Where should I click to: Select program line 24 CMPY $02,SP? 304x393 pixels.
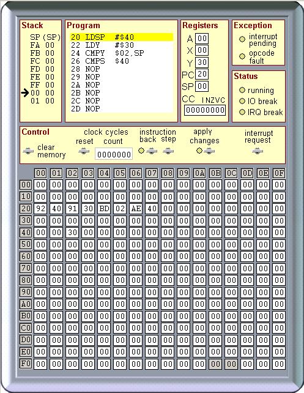122,53
